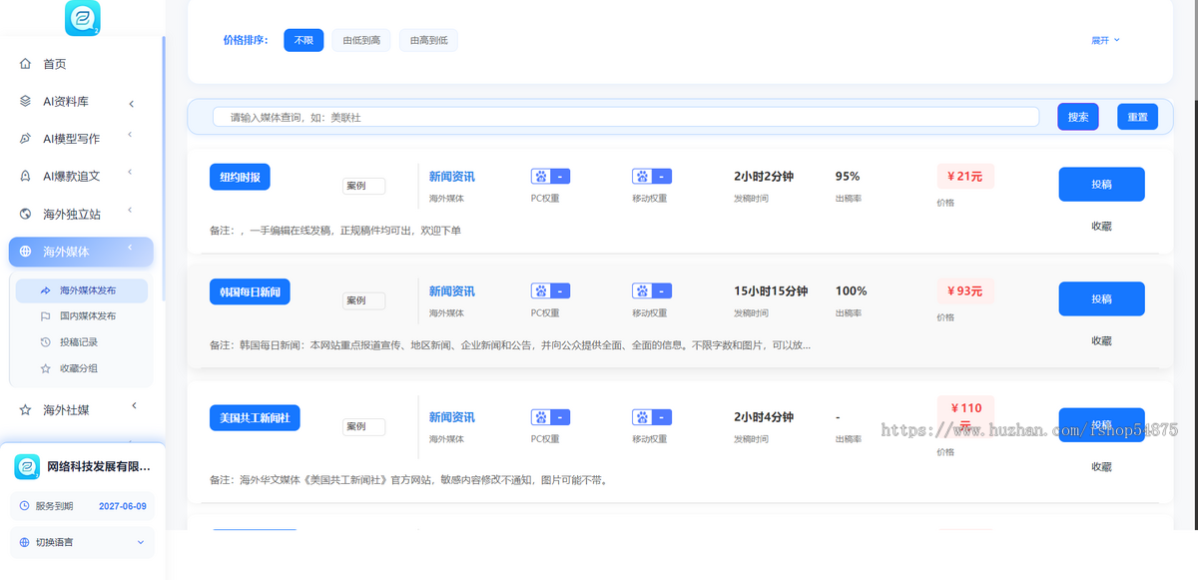The width and height of the screenshot is (1198, 580).
Task: Expand the AI资料库 menu chevron
Action: pos(132,103)
